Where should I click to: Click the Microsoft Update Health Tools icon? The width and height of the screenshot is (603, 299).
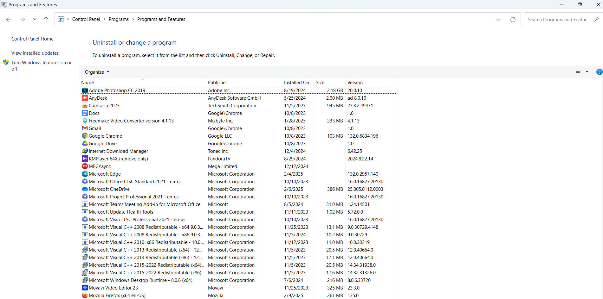pyautogui.click(x=85, y=212)
